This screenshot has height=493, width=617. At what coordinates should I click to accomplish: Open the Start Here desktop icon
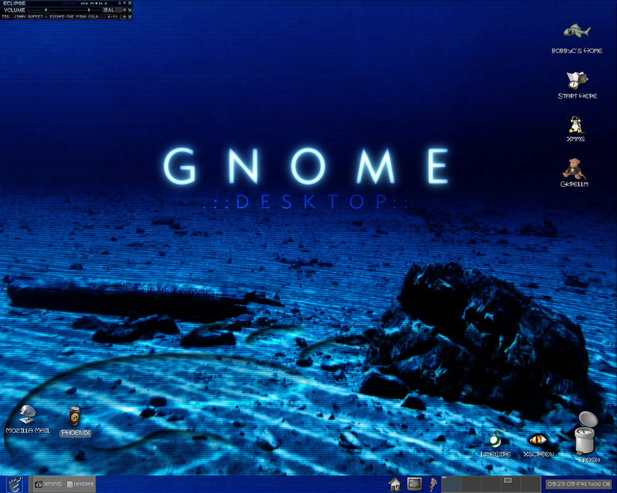(577, 80)
